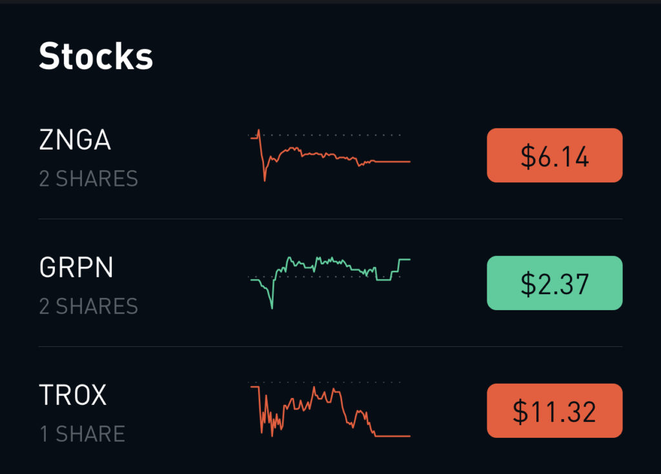Tap the $6.14 price badge
Image resolution: width=661 pixels, height=474 pixels.
pos(554,155)
